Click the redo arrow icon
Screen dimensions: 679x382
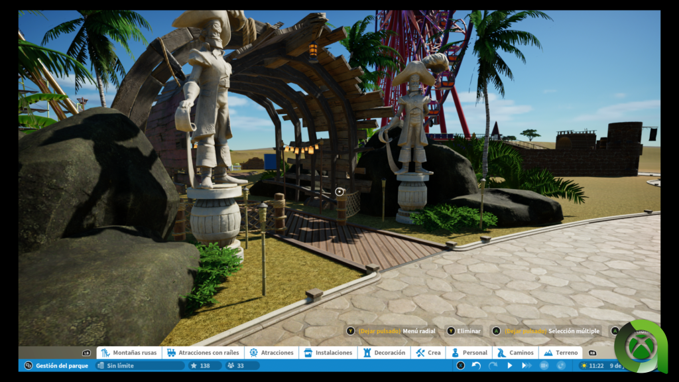point(493,365)
